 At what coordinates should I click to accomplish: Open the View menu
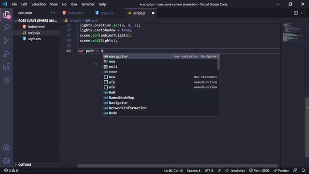54,4
